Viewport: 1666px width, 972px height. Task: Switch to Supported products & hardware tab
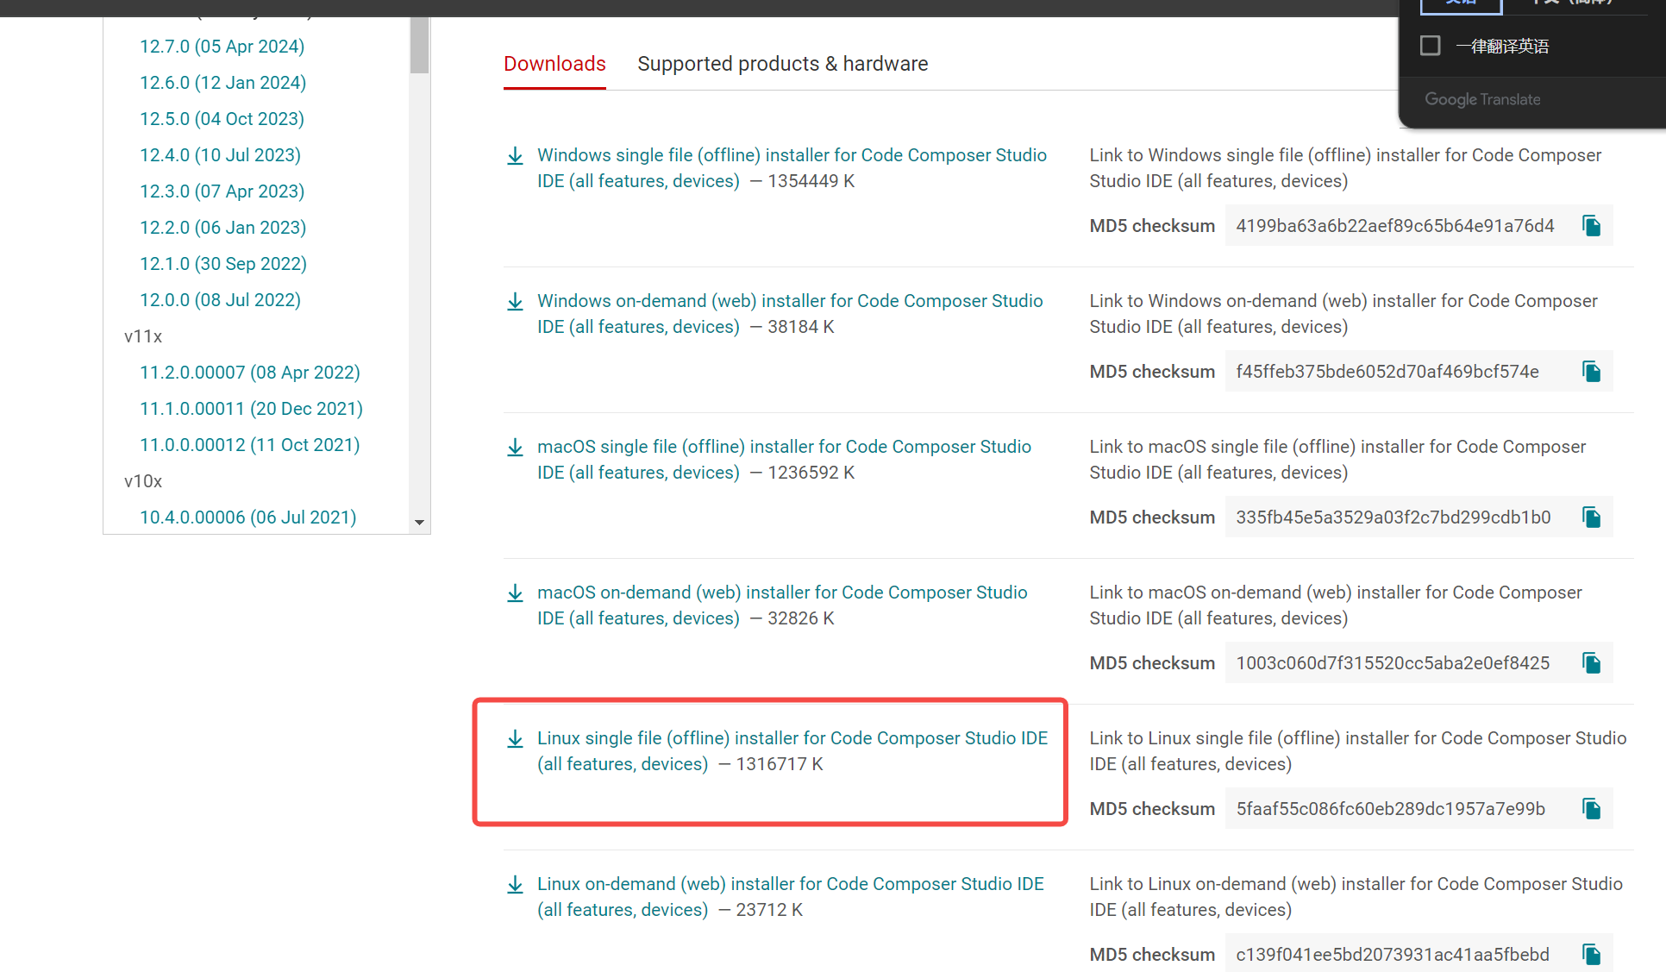pyautogui.click(x=782, y=64)
